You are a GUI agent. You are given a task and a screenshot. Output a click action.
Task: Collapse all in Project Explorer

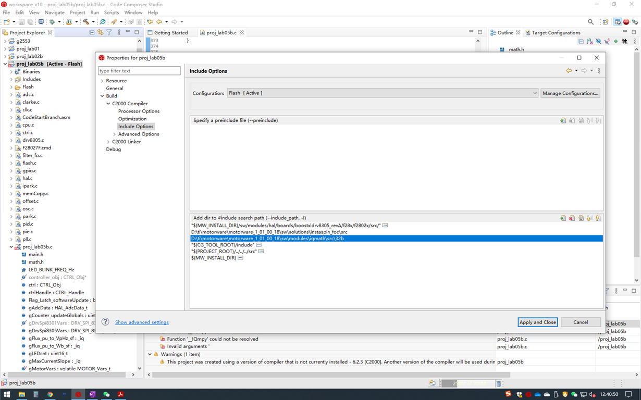coord(92,32)
